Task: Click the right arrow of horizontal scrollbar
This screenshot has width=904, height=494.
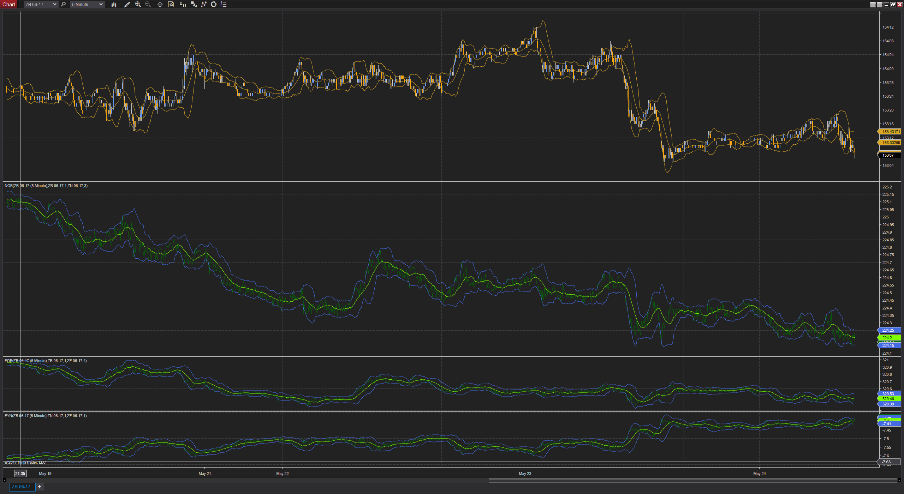Action: point(899,480)
